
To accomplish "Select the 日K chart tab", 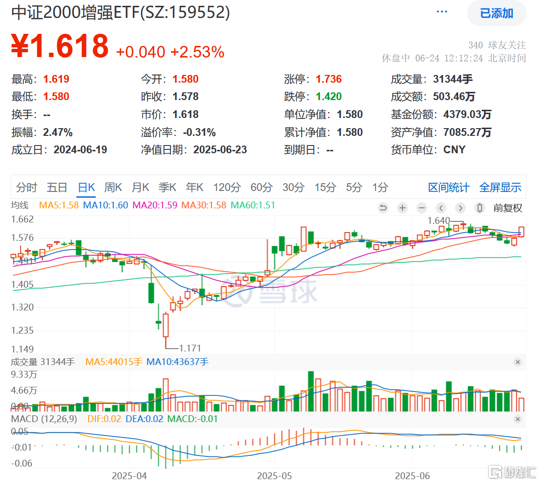I will point(86,188).
